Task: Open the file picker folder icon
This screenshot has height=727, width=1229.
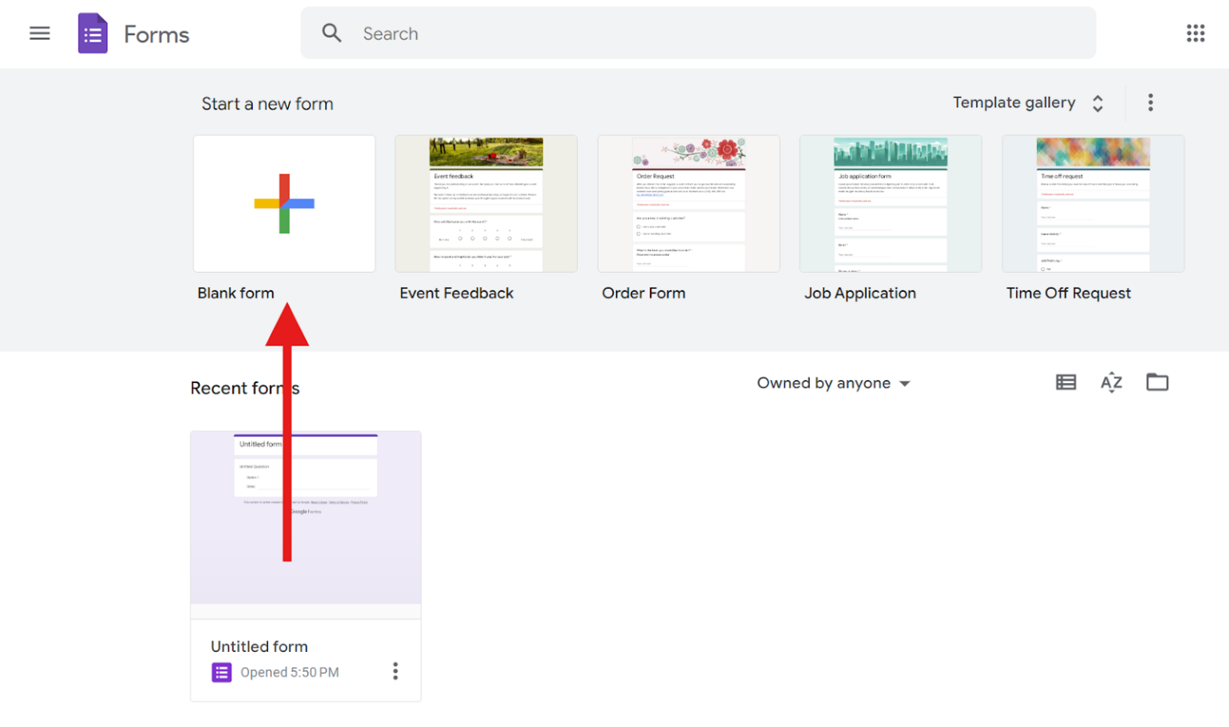Action: 1157,382
